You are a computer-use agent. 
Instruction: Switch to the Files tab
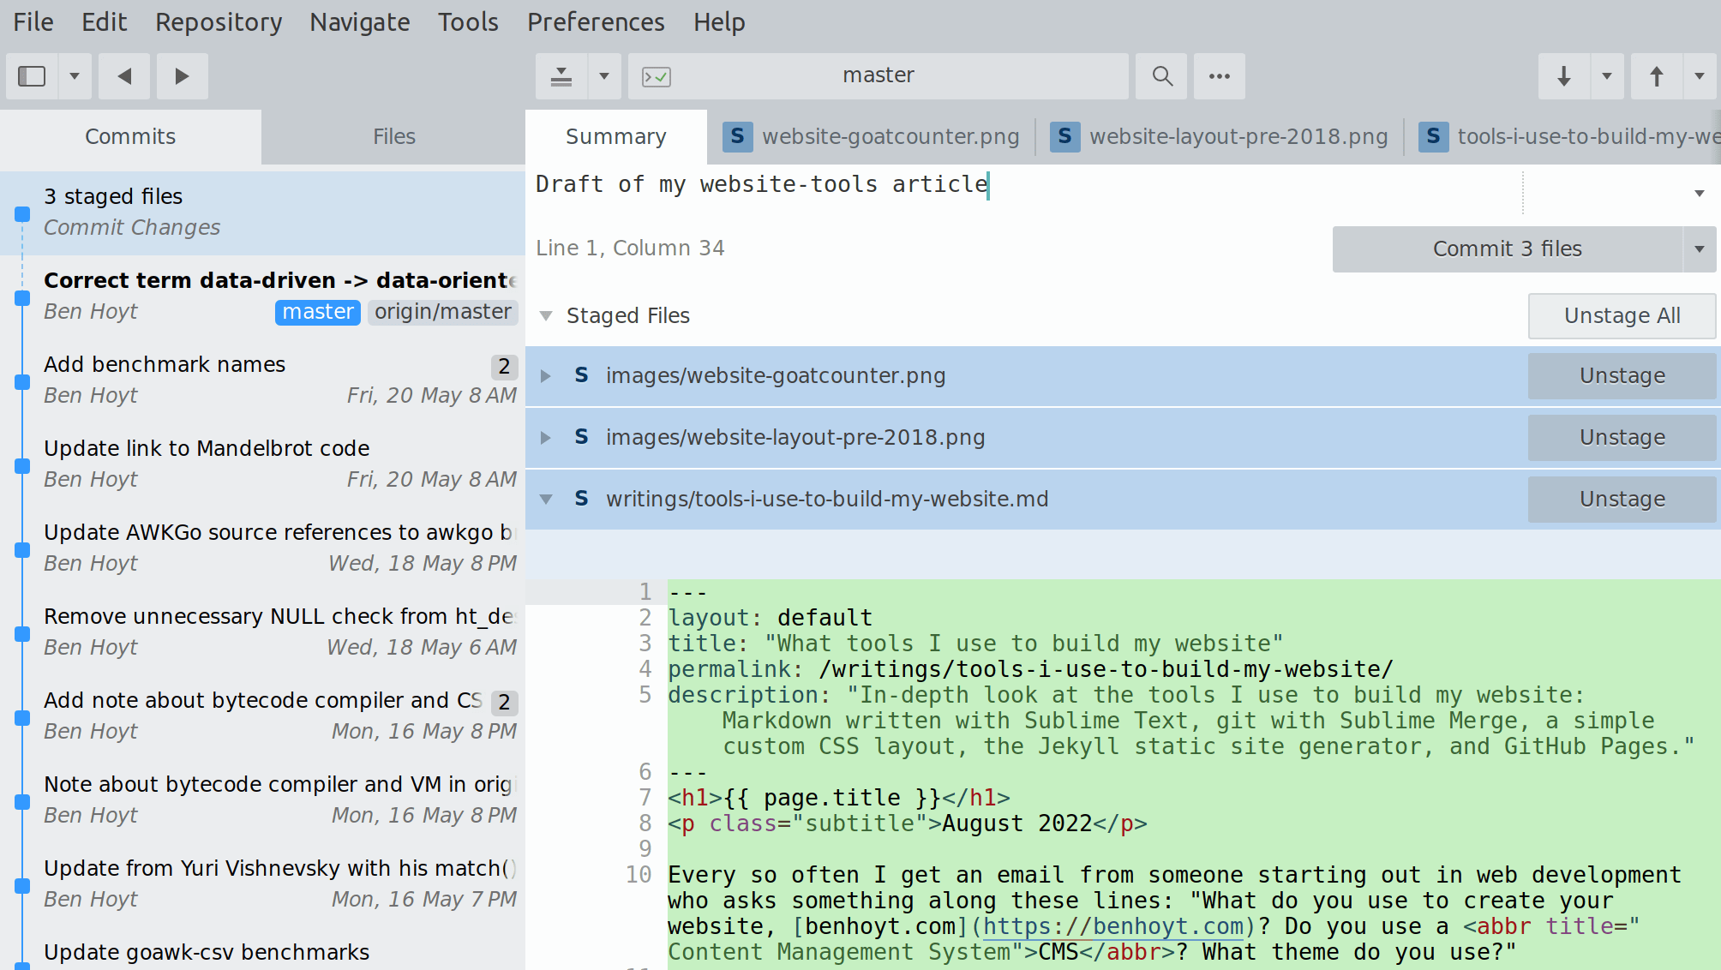tap(393, 136)
